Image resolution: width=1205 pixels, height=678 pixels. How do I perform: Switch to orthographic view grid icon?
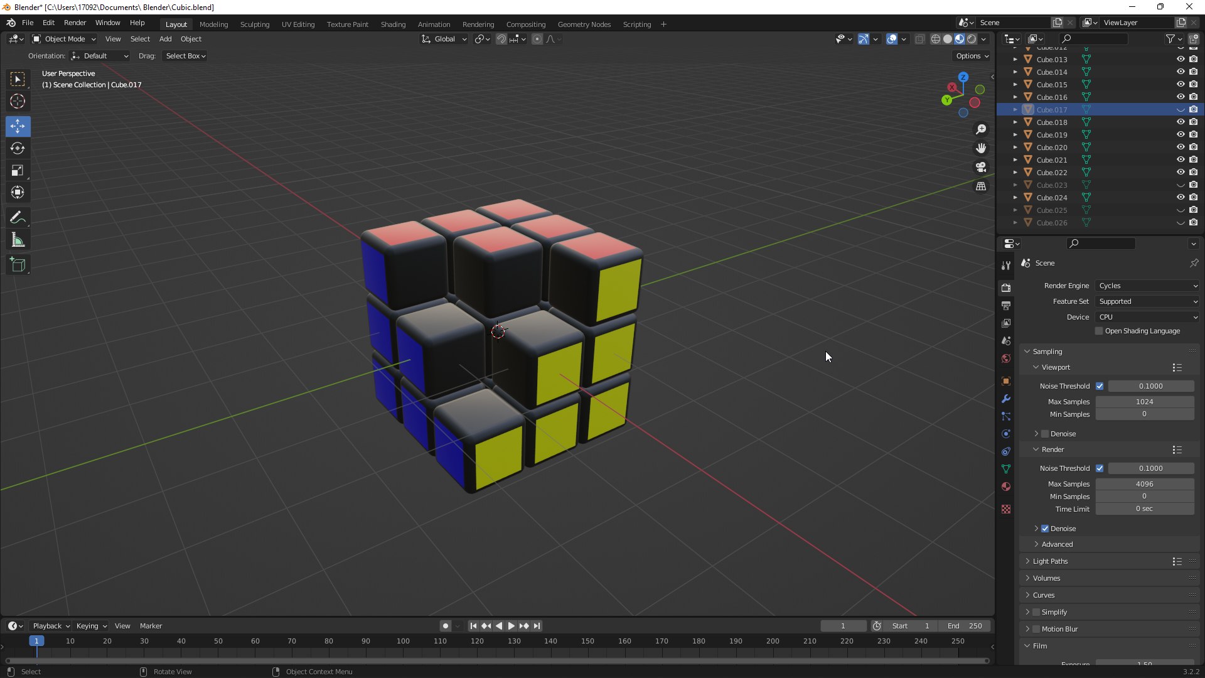coord(981,186)
